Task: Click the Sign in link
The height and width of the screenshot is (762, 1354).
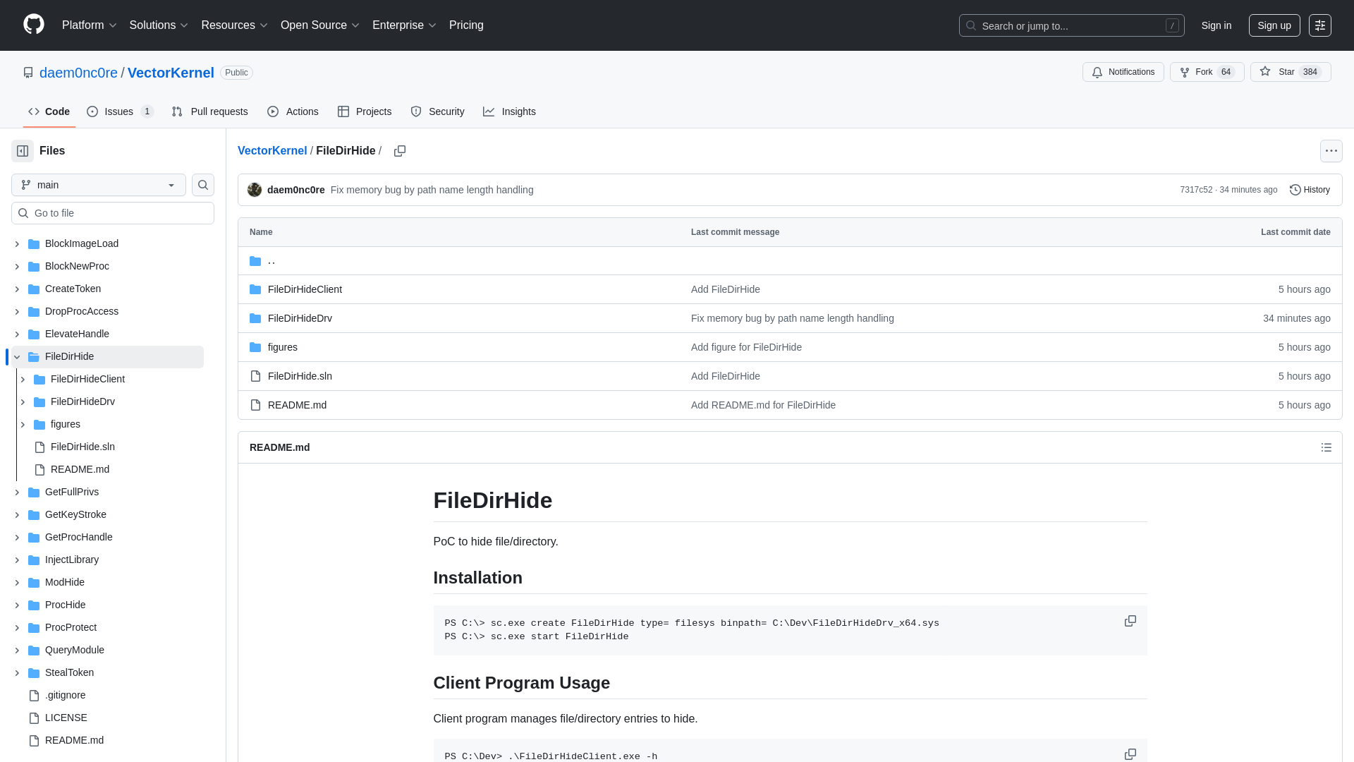Action: [x=1216, y=25]
